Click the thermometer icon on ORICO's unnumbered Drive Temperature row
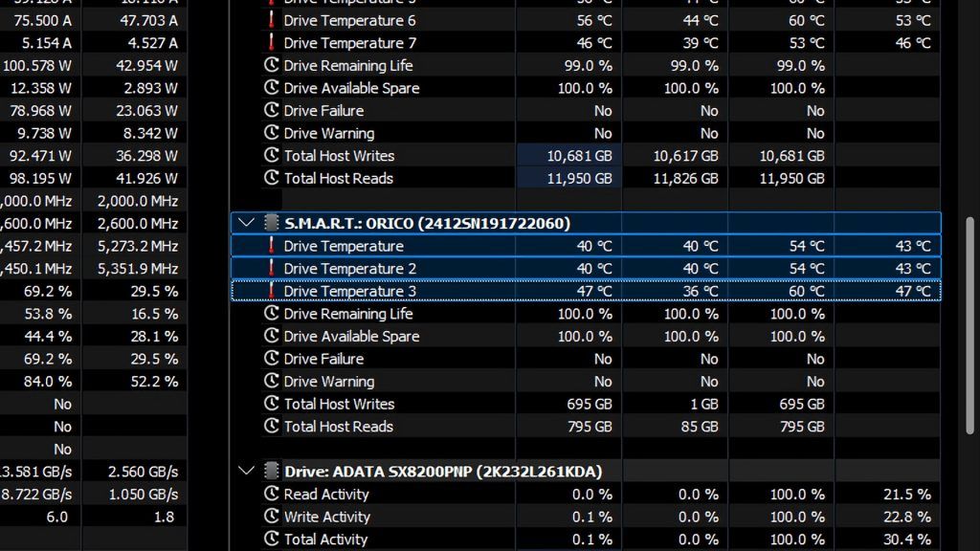Image resolution: width=980 pixels, height=551 pixels. [271, 246]
